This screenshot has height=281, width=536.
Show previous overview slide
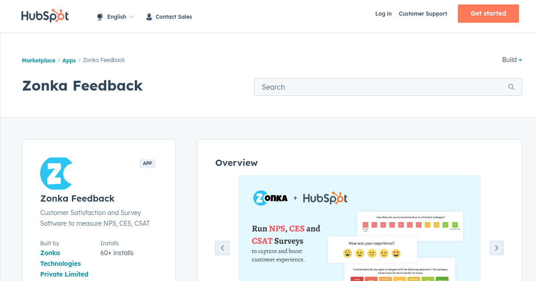point(222,248)
